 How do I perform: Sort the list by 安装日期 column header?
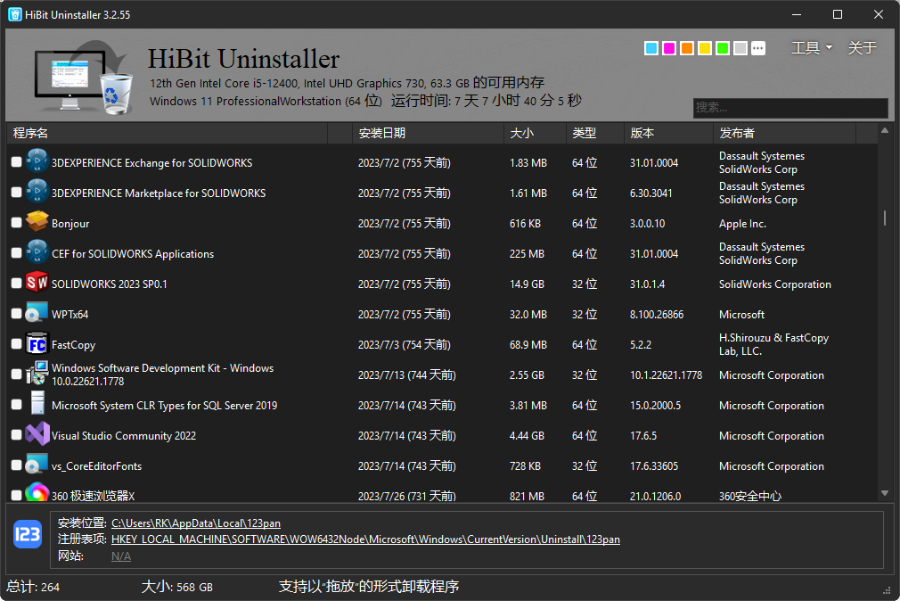381,133
